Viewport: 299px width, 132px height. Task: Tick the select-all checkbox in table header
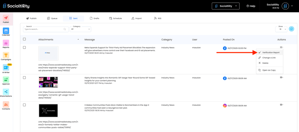24,39
